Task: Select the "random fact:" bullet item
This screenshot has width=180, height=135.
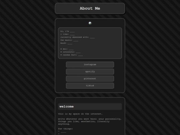Action: 72,55
